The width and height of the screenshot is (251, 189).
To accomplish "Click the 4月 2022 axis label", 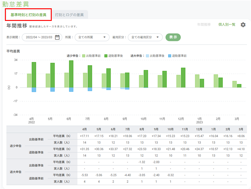I will pos(31,120).
